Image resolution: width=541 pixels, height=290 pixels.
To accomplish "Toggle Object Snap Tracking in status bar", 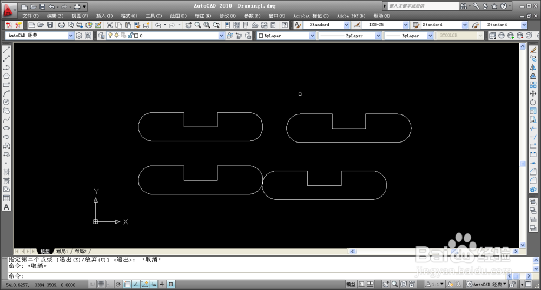I will (x=136, y=284).
